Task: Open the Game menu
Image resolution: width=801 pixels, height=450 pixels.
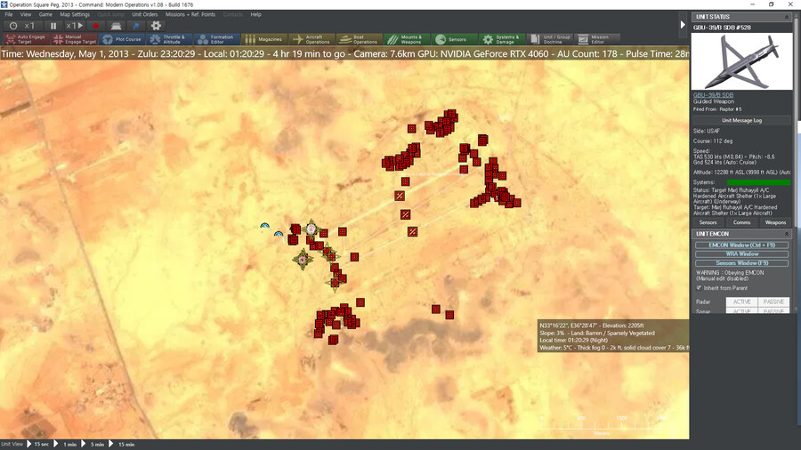Action: (x=45, y=14)
